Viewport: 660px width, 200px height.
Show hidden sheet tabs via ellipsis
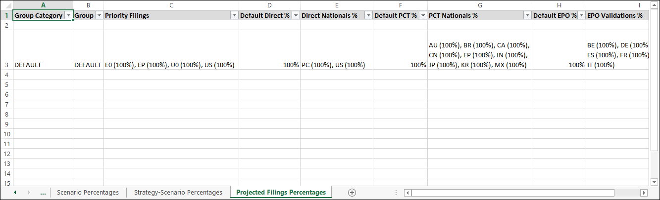point(43,193)
